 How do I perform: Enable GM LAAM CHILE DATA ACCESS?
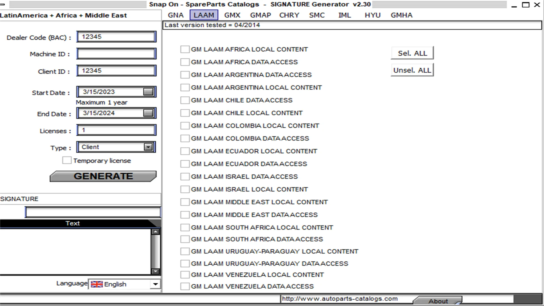coord(185,100)
